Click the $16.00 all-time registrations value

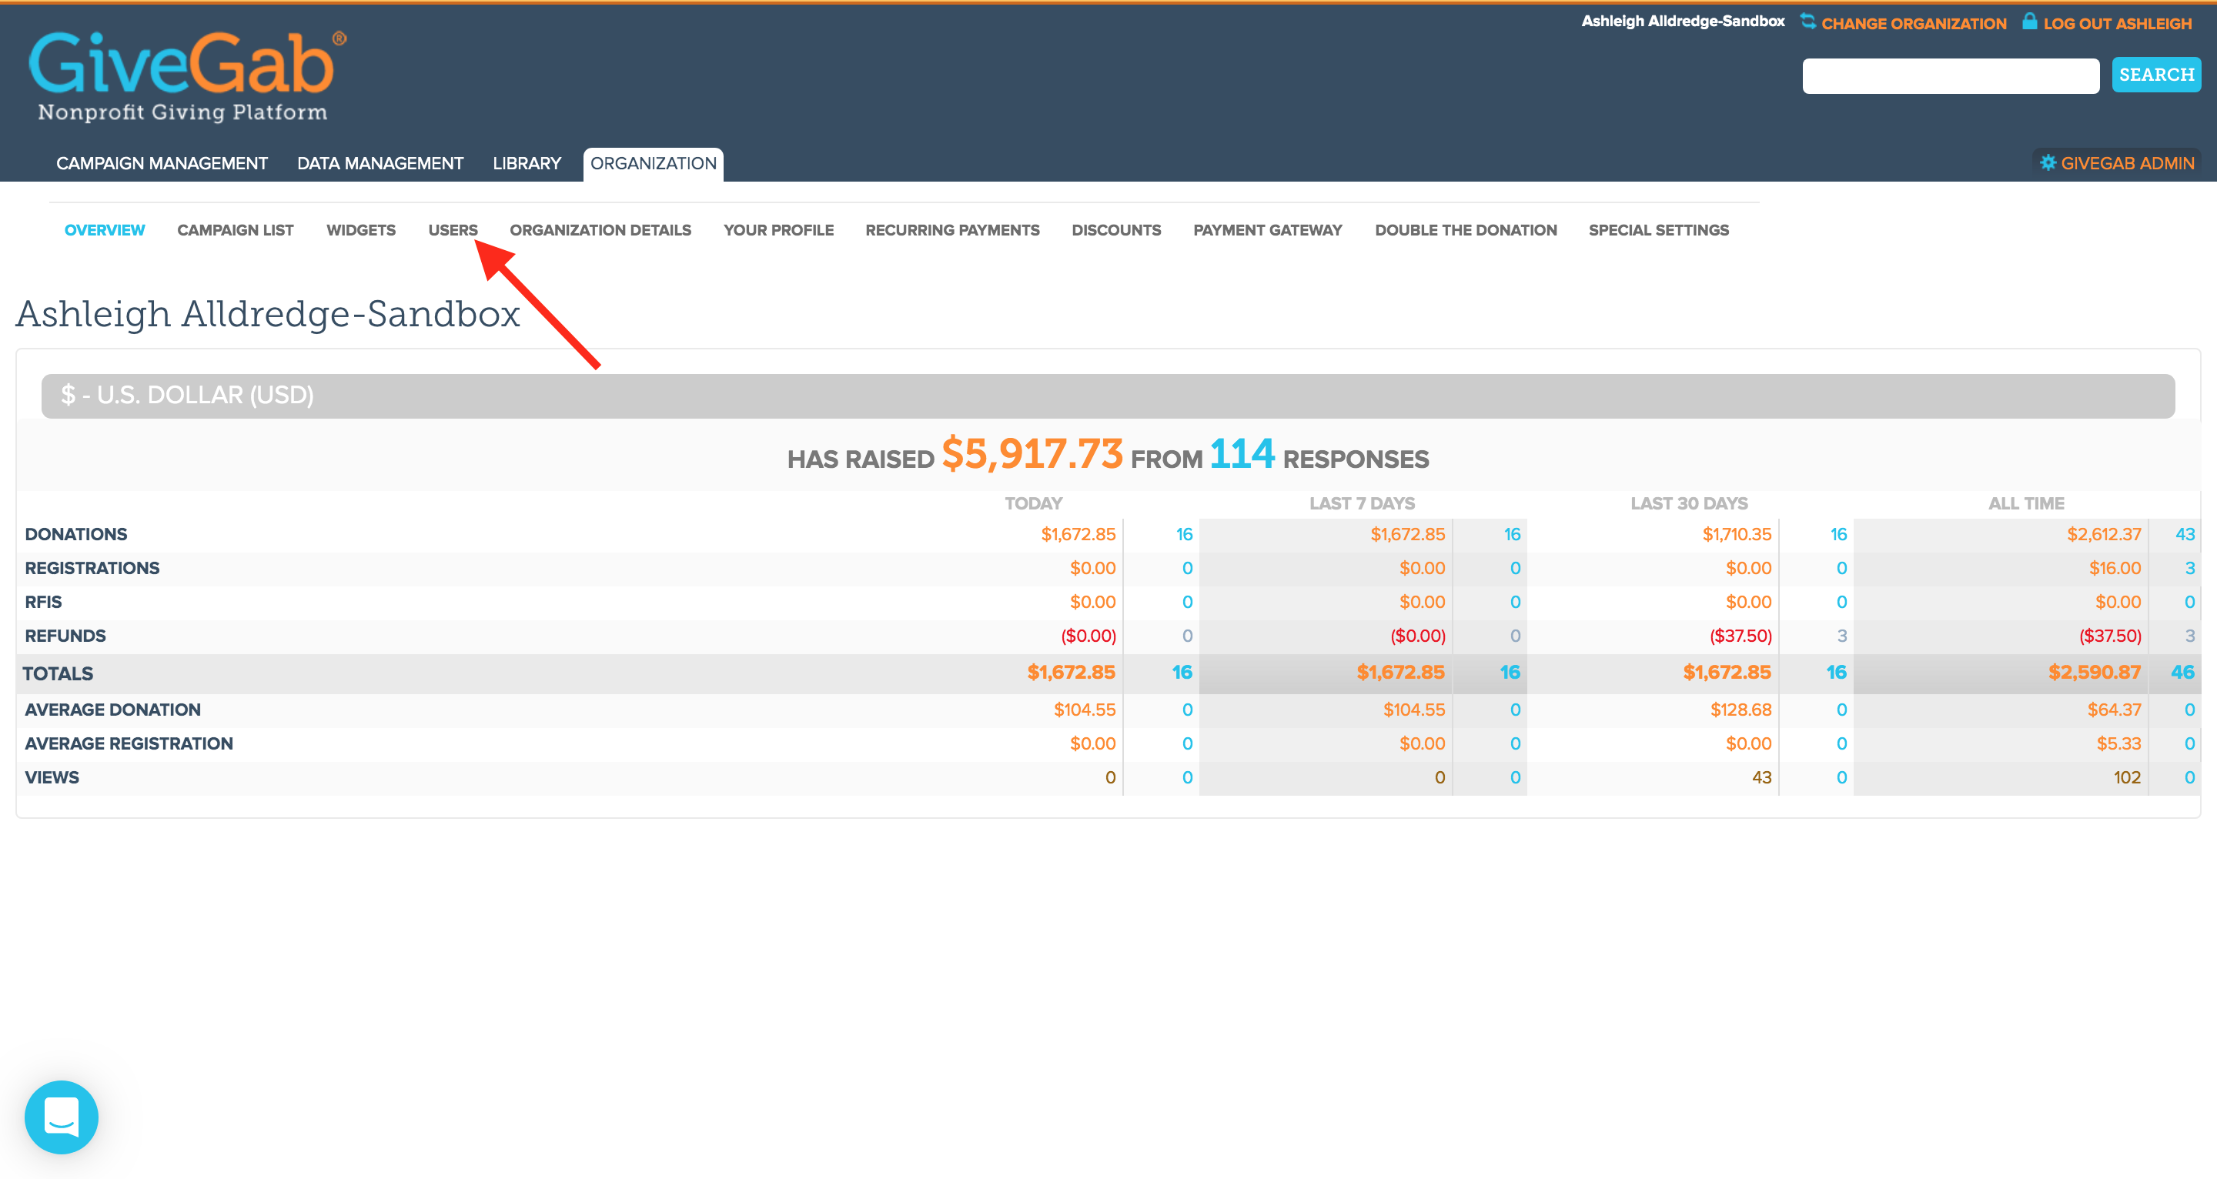2115,568
